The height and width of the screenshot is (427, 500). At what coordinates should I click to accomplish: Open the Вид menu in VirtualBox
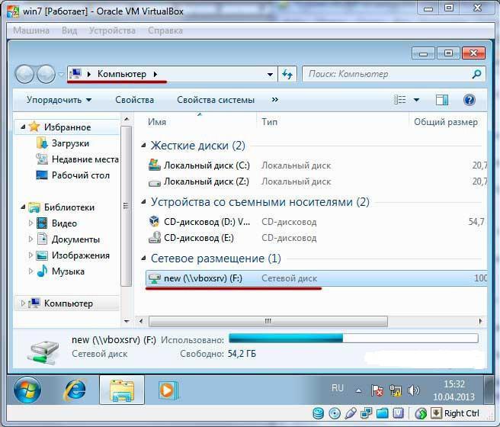click(x=69, y=30)
